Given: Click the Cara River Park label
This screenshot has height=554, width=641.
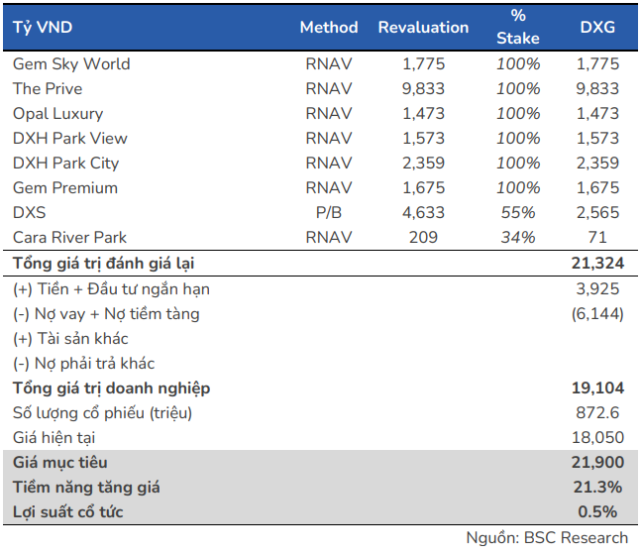Looking at the screenshot, I should (x=69, y=237).
